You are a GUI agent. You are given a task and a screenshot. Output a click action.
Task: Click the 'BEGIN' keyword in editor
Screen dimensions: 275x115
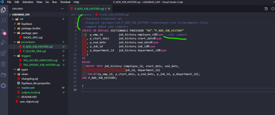coord(86,62)
